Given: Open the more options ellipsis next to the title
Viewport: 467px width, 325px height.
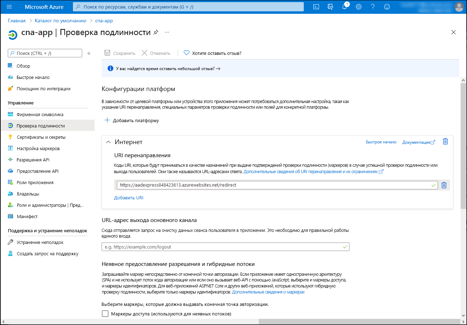Looking at the screenshot, I should [167, 32].
